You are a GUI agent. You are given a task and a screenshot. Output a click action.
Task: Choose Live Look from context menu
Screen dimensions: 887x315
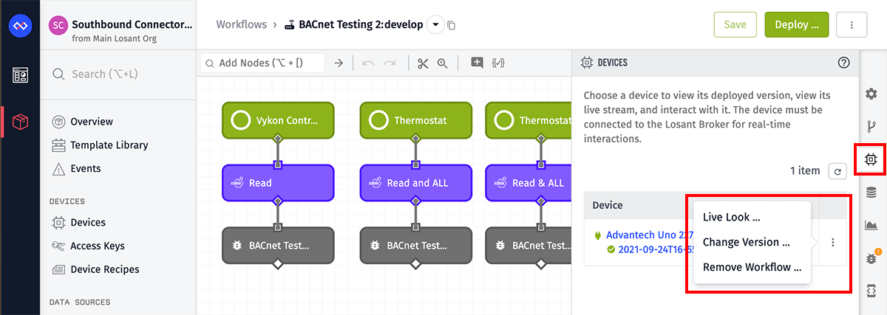(731, 217)
